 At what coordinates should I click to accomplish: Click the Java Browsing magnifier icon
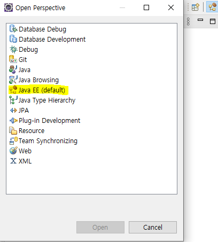[x=13, y=80]
